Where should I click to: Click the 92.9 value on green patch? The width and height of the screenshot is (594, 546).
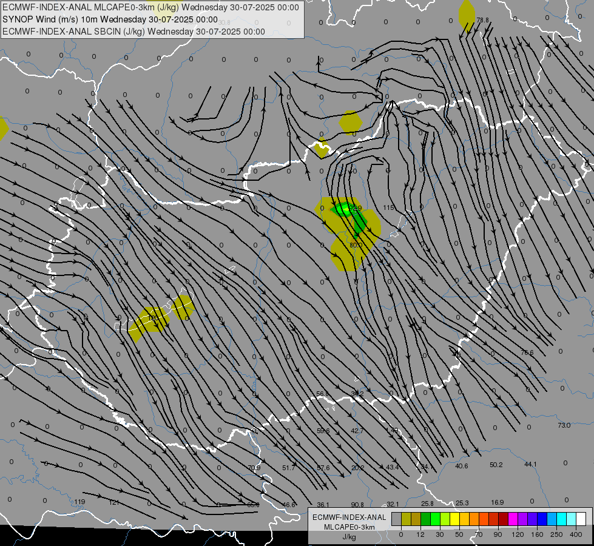tap(356, 208)
